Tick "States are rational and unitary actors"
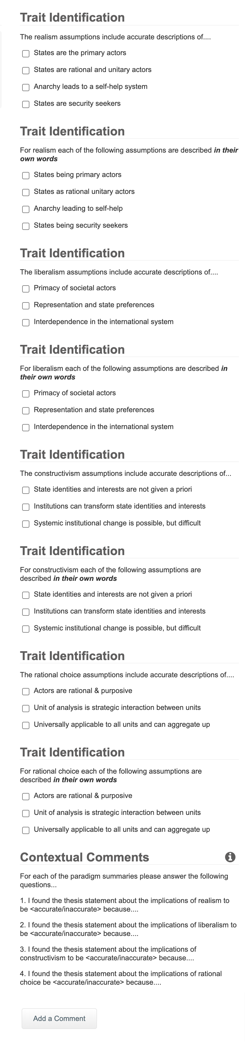 click(x=26, y=70)
